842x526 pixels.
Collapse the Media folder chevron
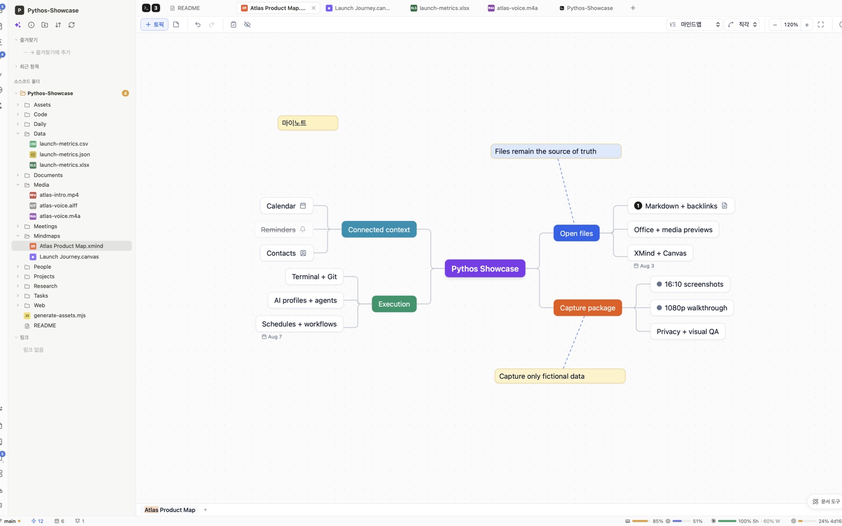[18, 185]
